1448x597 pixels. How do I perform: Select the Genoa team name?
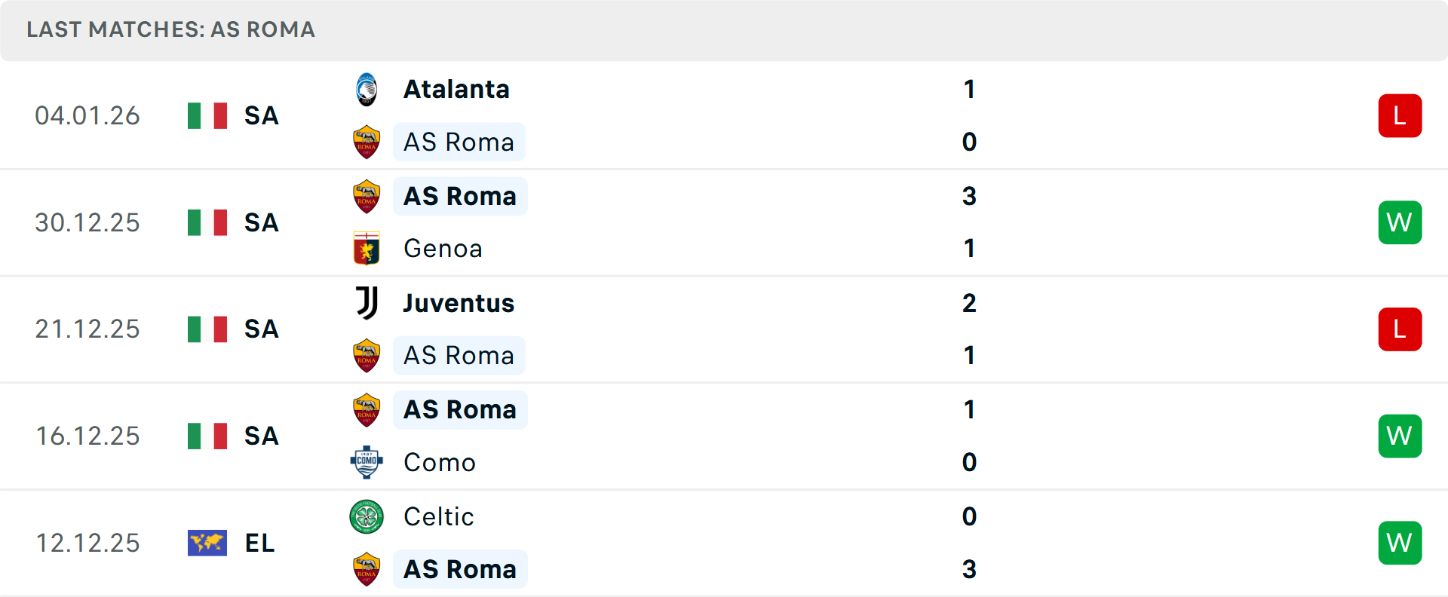click(x=443, y=249)
